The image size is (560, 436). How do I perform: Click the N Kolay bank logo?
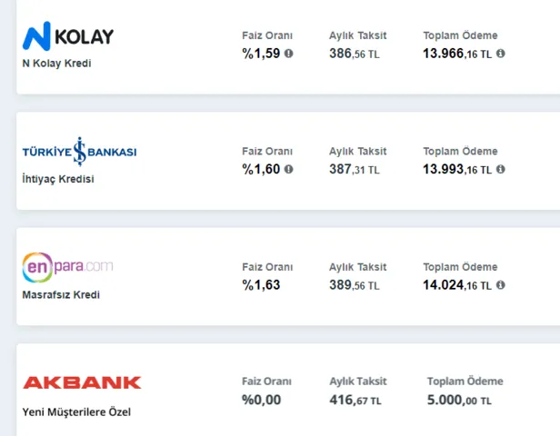69,37
